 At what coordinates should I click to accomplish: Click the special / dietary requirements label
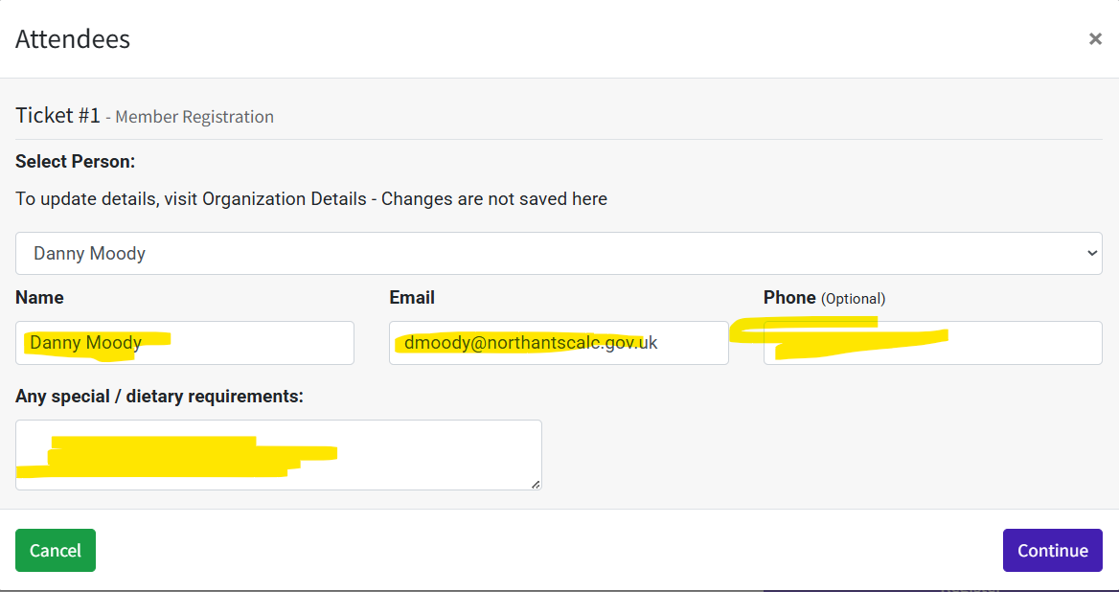click(159, 397)
